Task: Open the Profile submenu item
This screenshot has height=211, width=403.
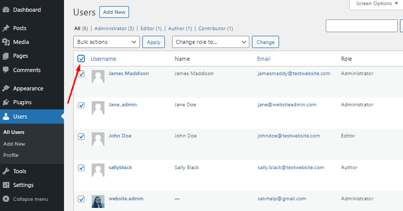Action: click(x=11, y=155)
